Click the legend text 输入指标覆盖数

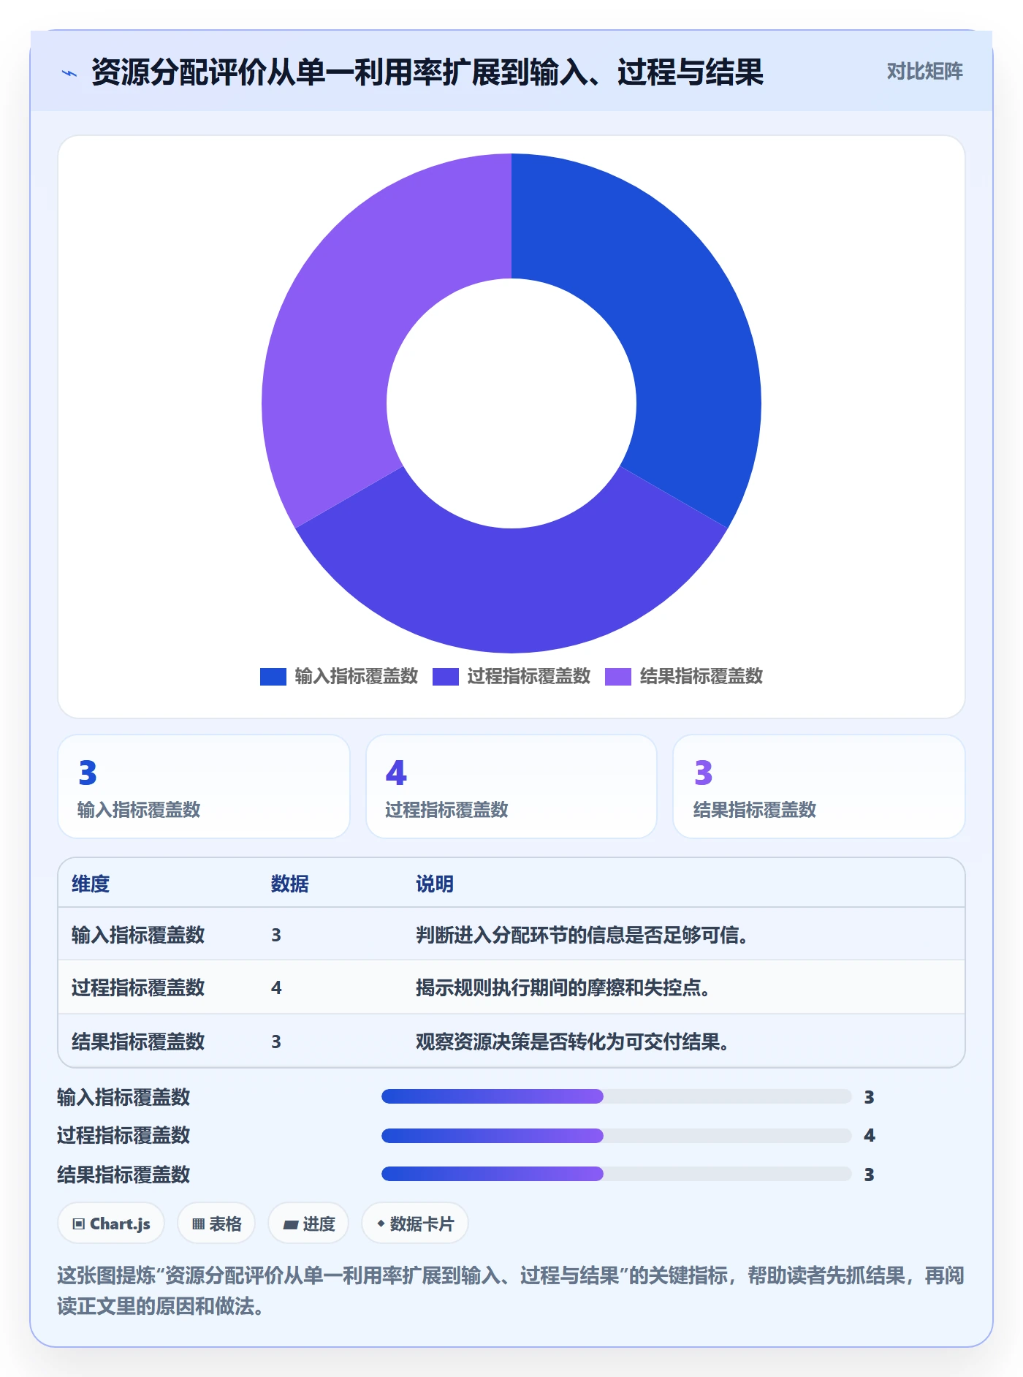[356, 676]
